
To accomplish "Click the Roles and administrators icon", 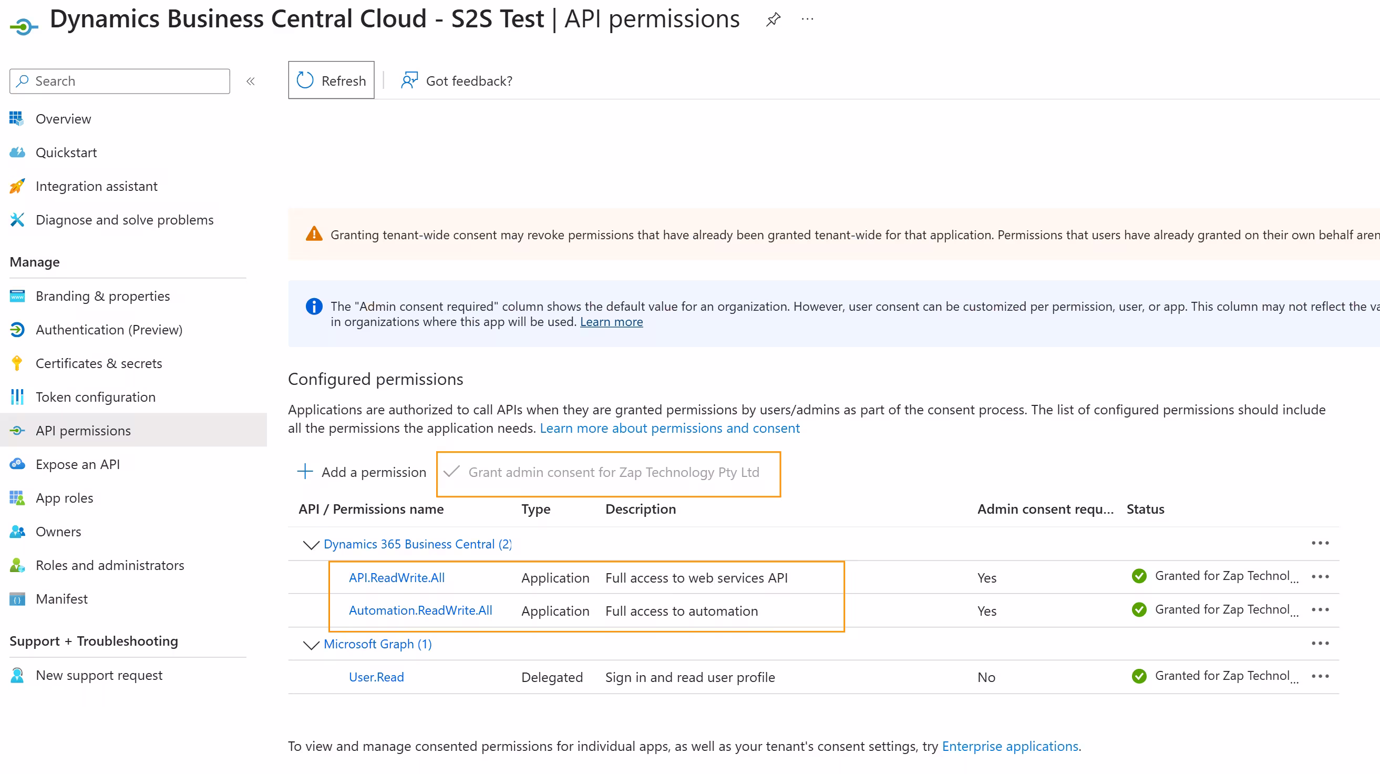I will pos(17,565).
